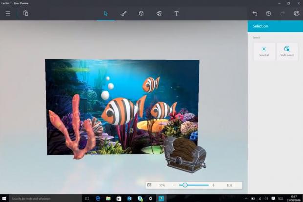Activate the Text tool

point(176,13)
